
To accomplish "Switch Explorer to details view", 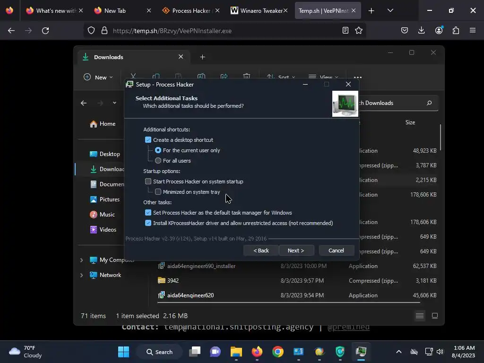I will click(420, 316).
